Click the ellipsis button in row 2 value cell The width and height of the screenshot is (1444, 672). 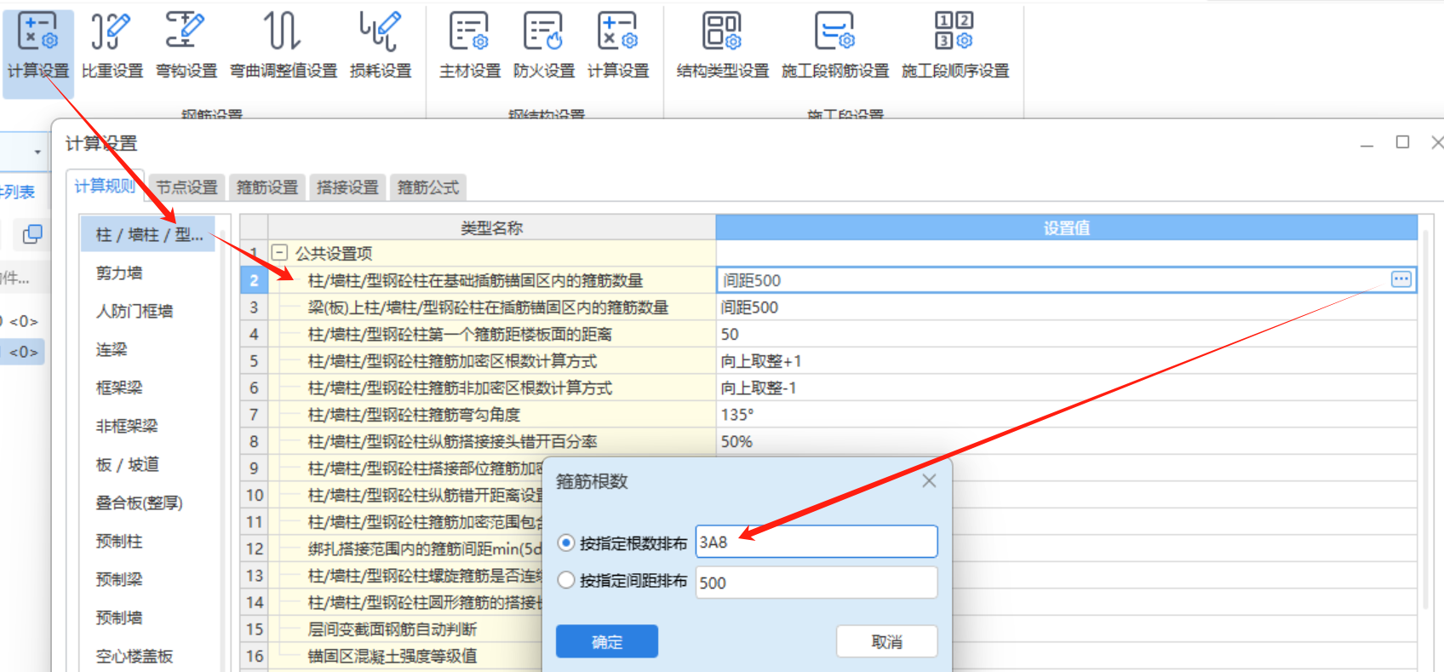tap(1401, 279)
